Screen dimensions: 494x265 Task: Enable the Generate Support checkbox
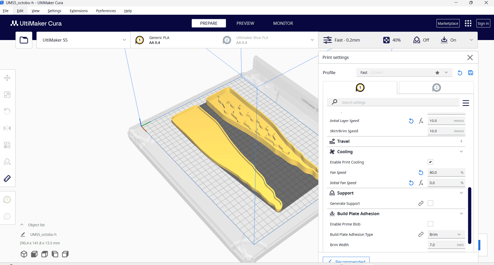coord(430,203)
